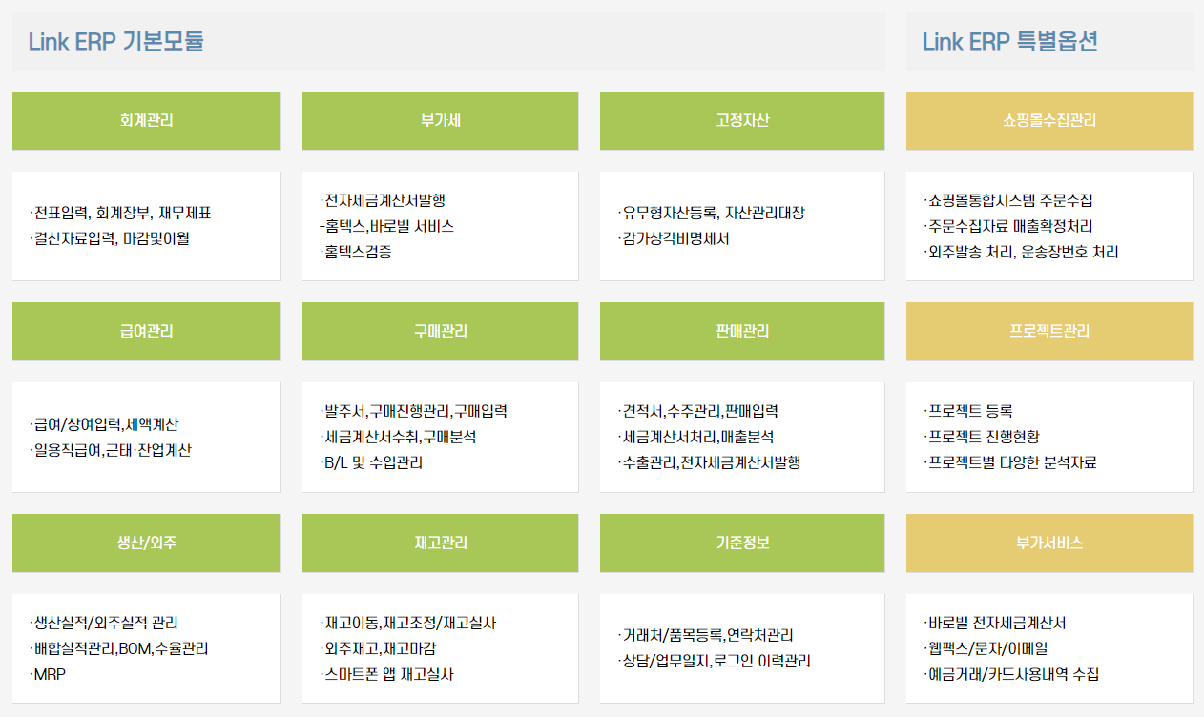Click the 부가서비스 option header
The image size is (1204, 717).
[x=1049, y=543]
